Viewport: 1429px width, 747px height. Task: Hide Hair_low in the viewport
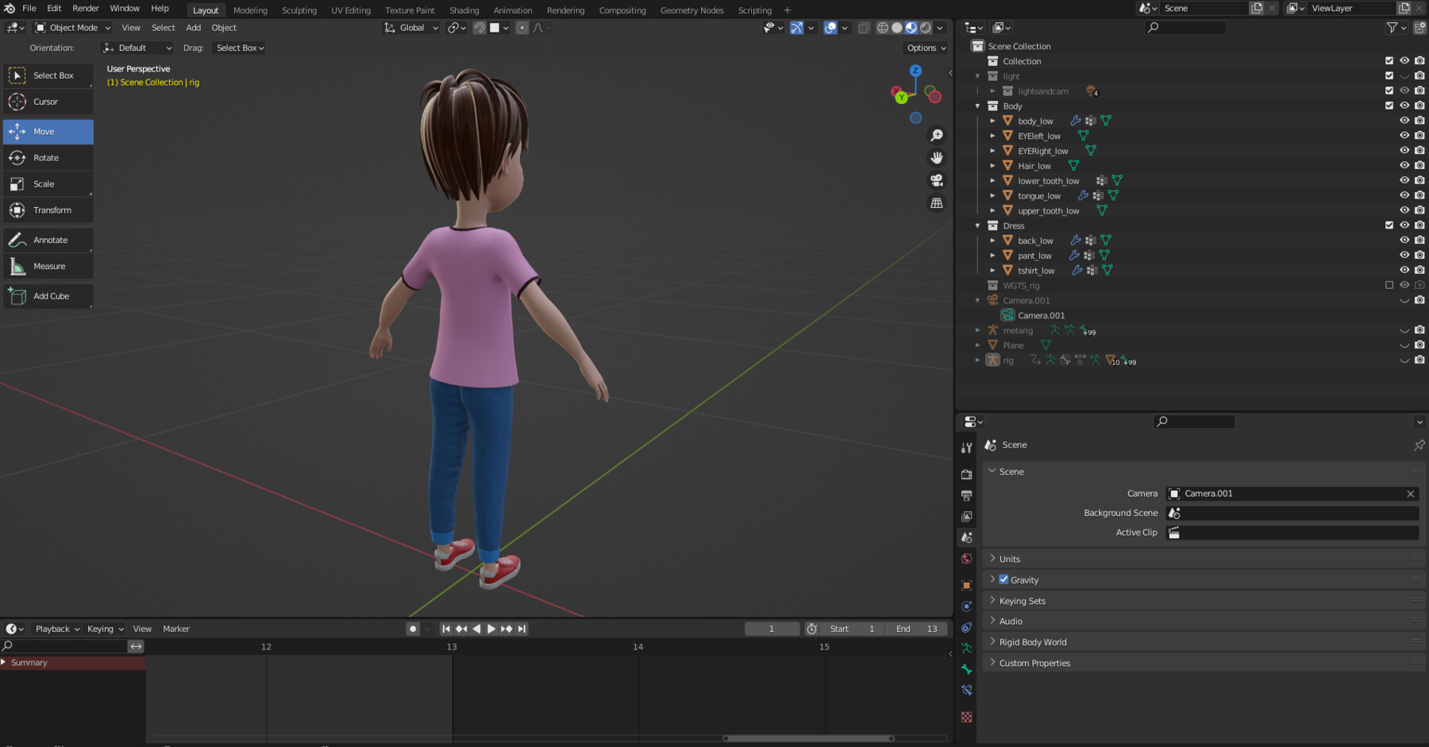pyautogui.click(x=1405, y=165)
